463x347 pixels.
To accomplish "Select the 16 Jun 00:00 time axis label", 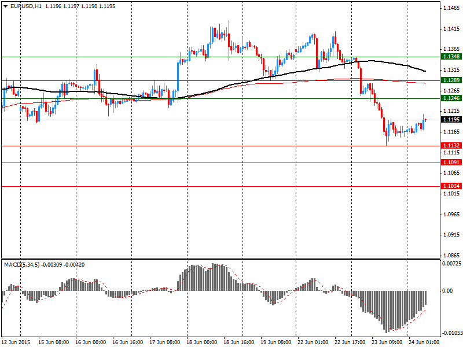I will pyautogui.click(x=91, y=342).
